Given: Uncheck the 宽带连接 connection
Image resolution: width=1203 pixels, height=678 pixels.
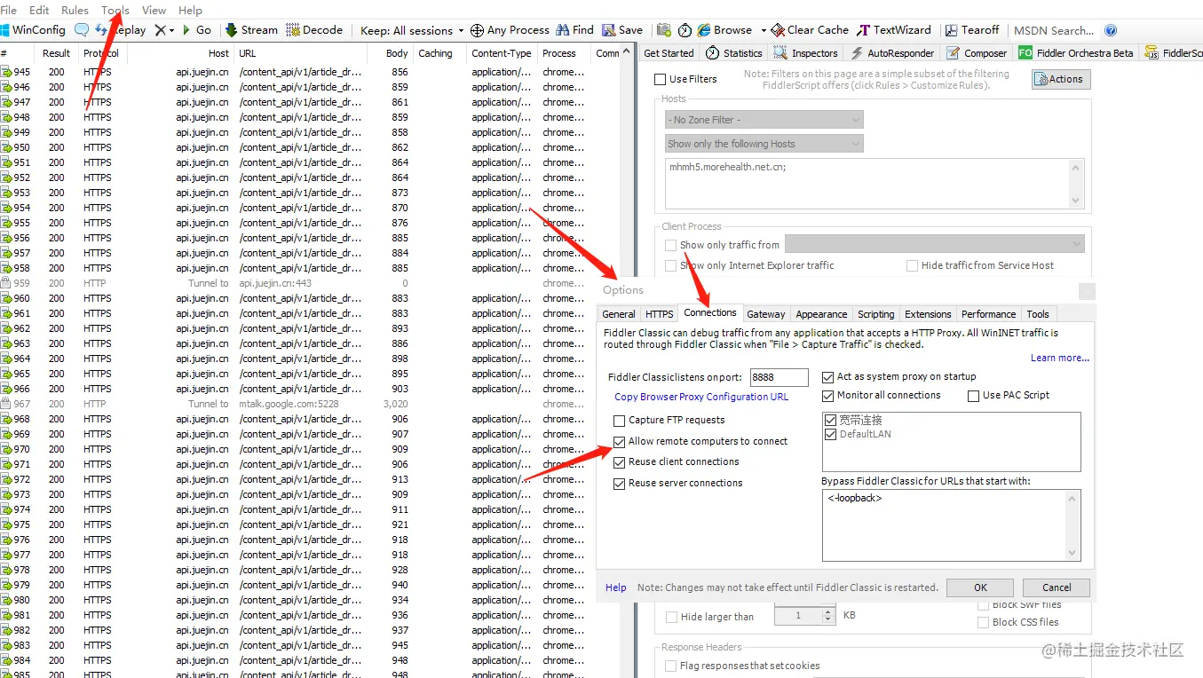Looking at the screenshot, I should (x=831, y=420).
